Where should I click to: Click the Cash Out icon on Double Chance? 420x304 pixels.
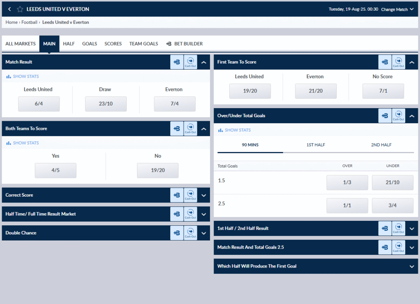click(190, 233)
